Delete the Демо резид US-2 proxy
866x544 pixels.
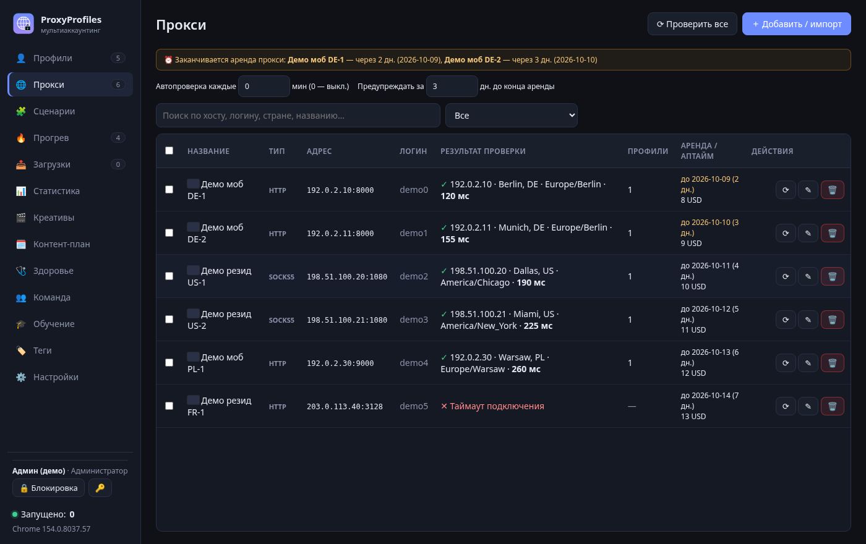click(832, 320)
